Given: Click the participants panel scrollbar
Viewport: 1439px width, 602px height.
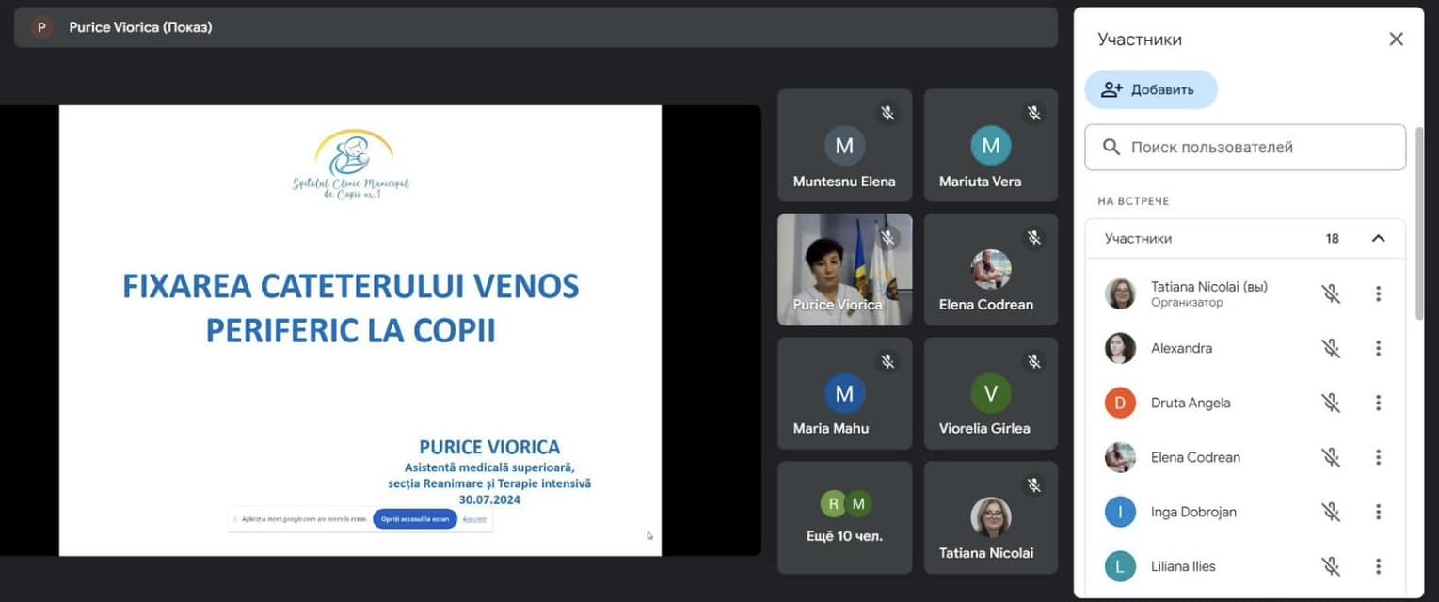Looking at the screenshot, I should click(1418, 226).
